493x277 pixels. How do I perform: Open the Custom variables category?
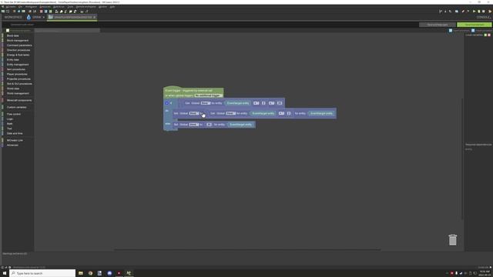point(17,108)
